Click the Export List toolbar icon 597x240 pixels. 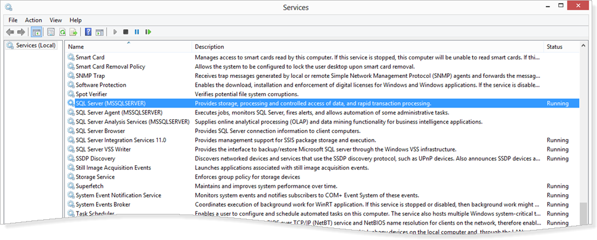(x=74, y=32)
